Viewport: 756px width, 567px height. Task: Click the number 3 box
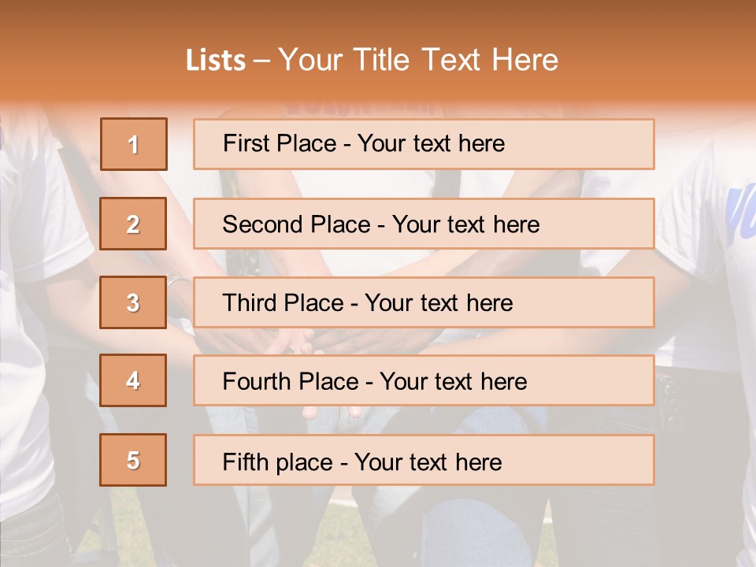point(133,302)
